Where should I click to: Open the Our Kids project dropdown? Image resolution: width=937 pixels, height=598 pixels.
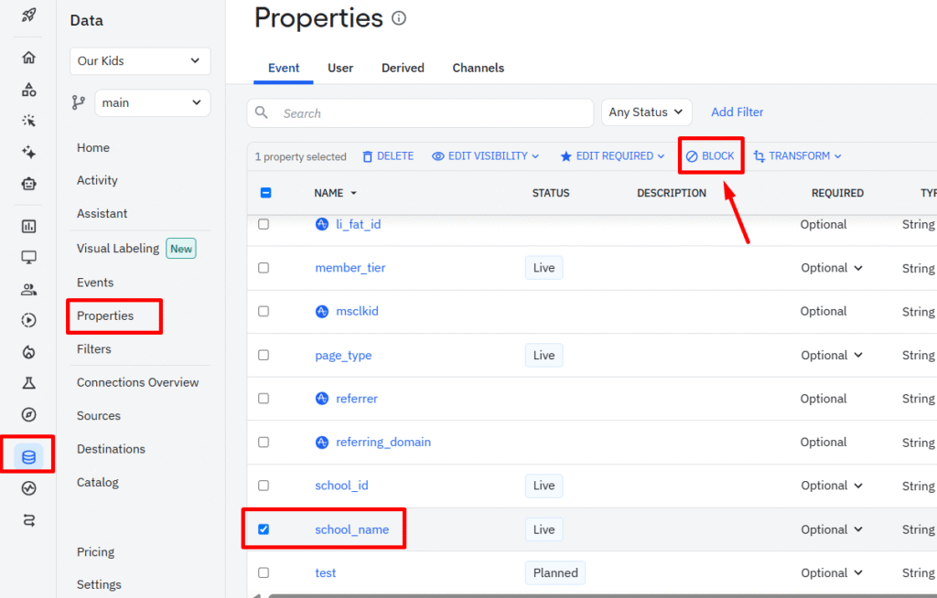pos(140,61)
